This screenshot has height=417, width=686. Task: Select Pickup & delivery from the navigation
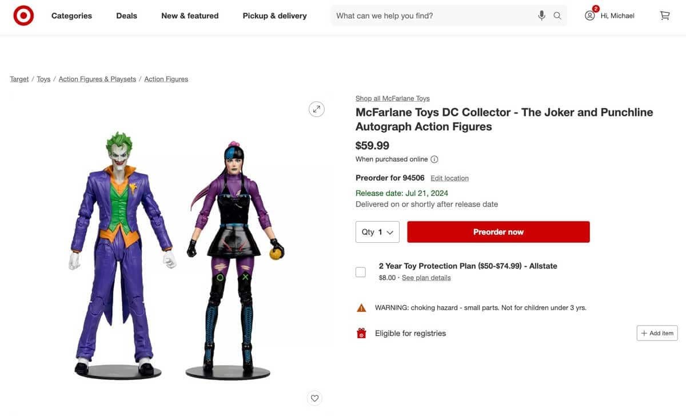point(274,15)
